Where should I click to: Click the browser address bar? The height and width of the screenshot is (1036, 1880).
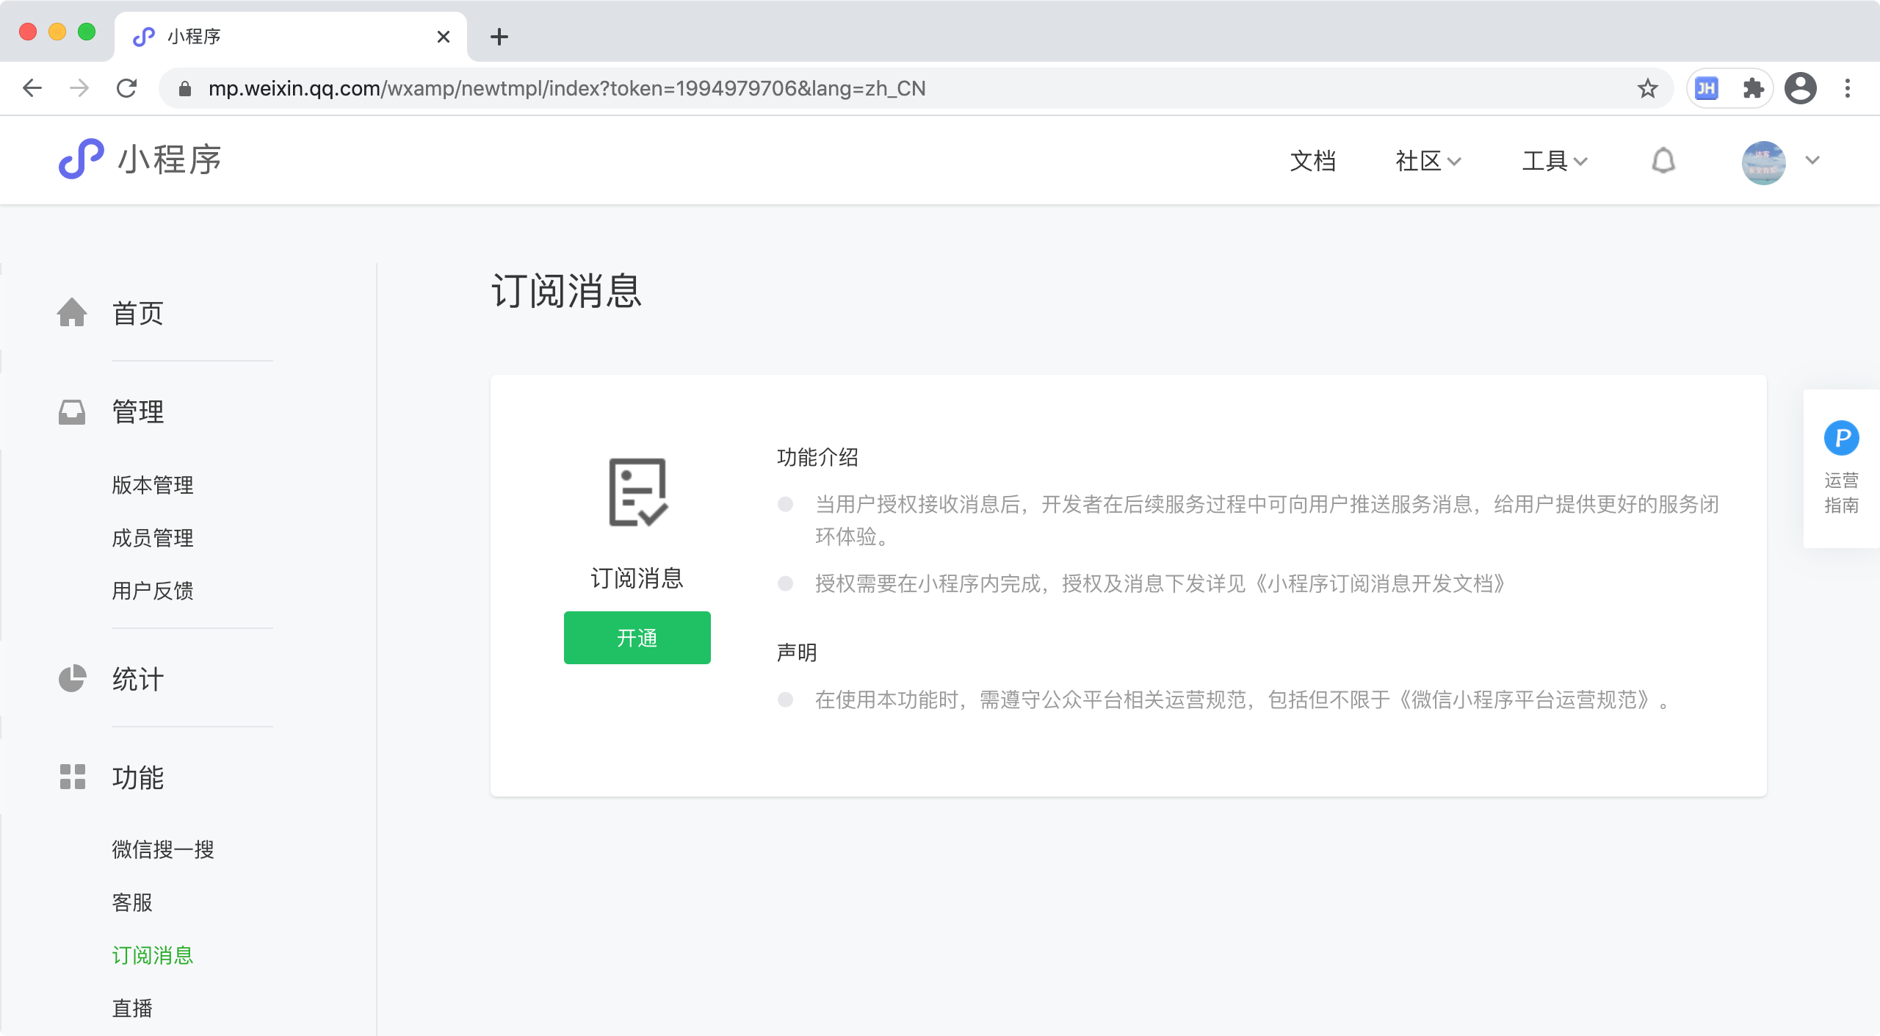tap(881, 89)
